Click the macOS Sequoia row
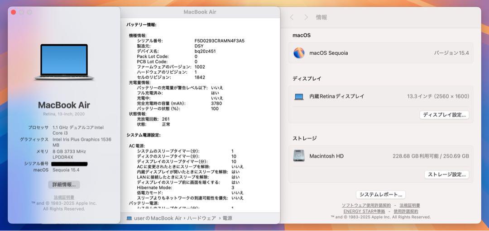 coord(381,53)
